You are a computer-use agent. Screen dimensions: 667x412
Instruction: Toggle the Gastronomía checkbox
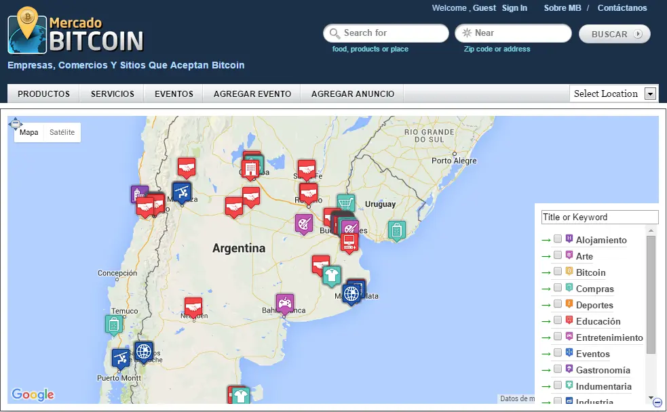pos(557,369)
